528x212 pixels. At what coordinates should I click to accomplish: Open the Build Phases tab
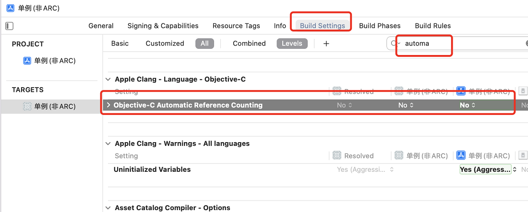click(380, 26)
